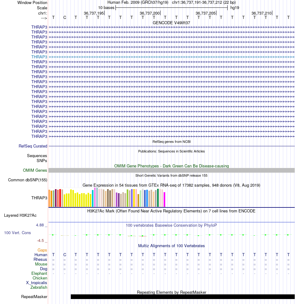Click the ---> strand direction arrow label
Viewport: 295px width, 304px height.
[44, 18]
